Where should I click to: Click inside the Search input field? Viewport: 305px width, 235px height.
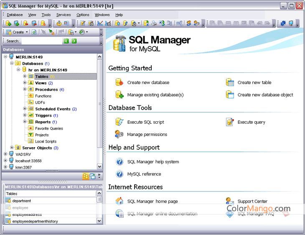point(42,41)
